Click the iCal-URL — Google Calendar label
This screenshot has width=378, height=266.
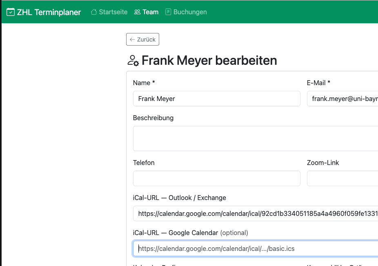pos(191,233)
